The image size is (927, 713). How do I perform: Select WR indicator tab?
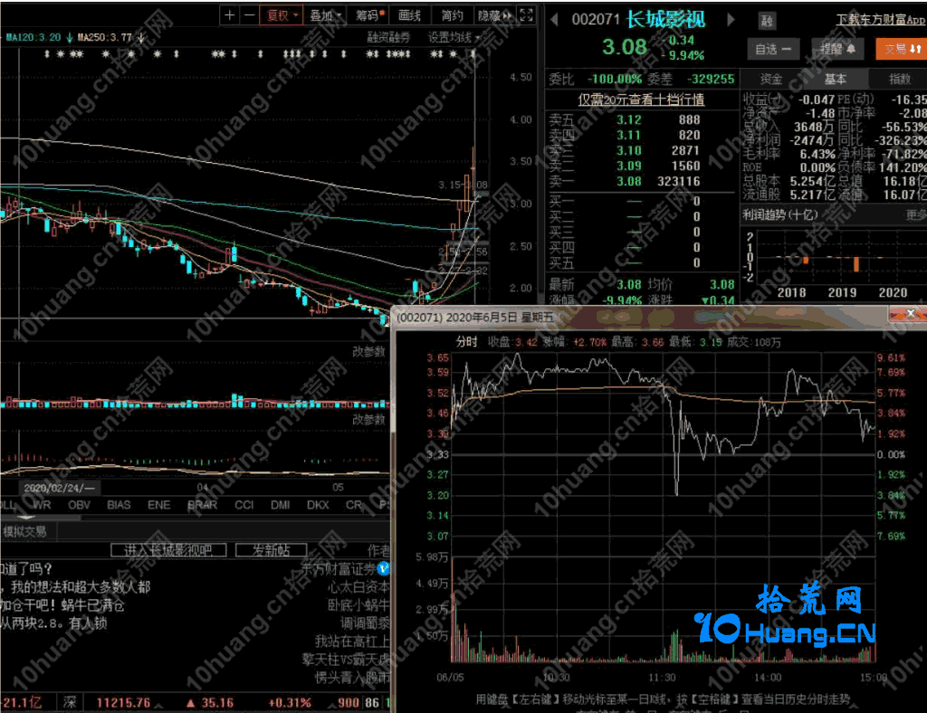[x=42, y=505]
